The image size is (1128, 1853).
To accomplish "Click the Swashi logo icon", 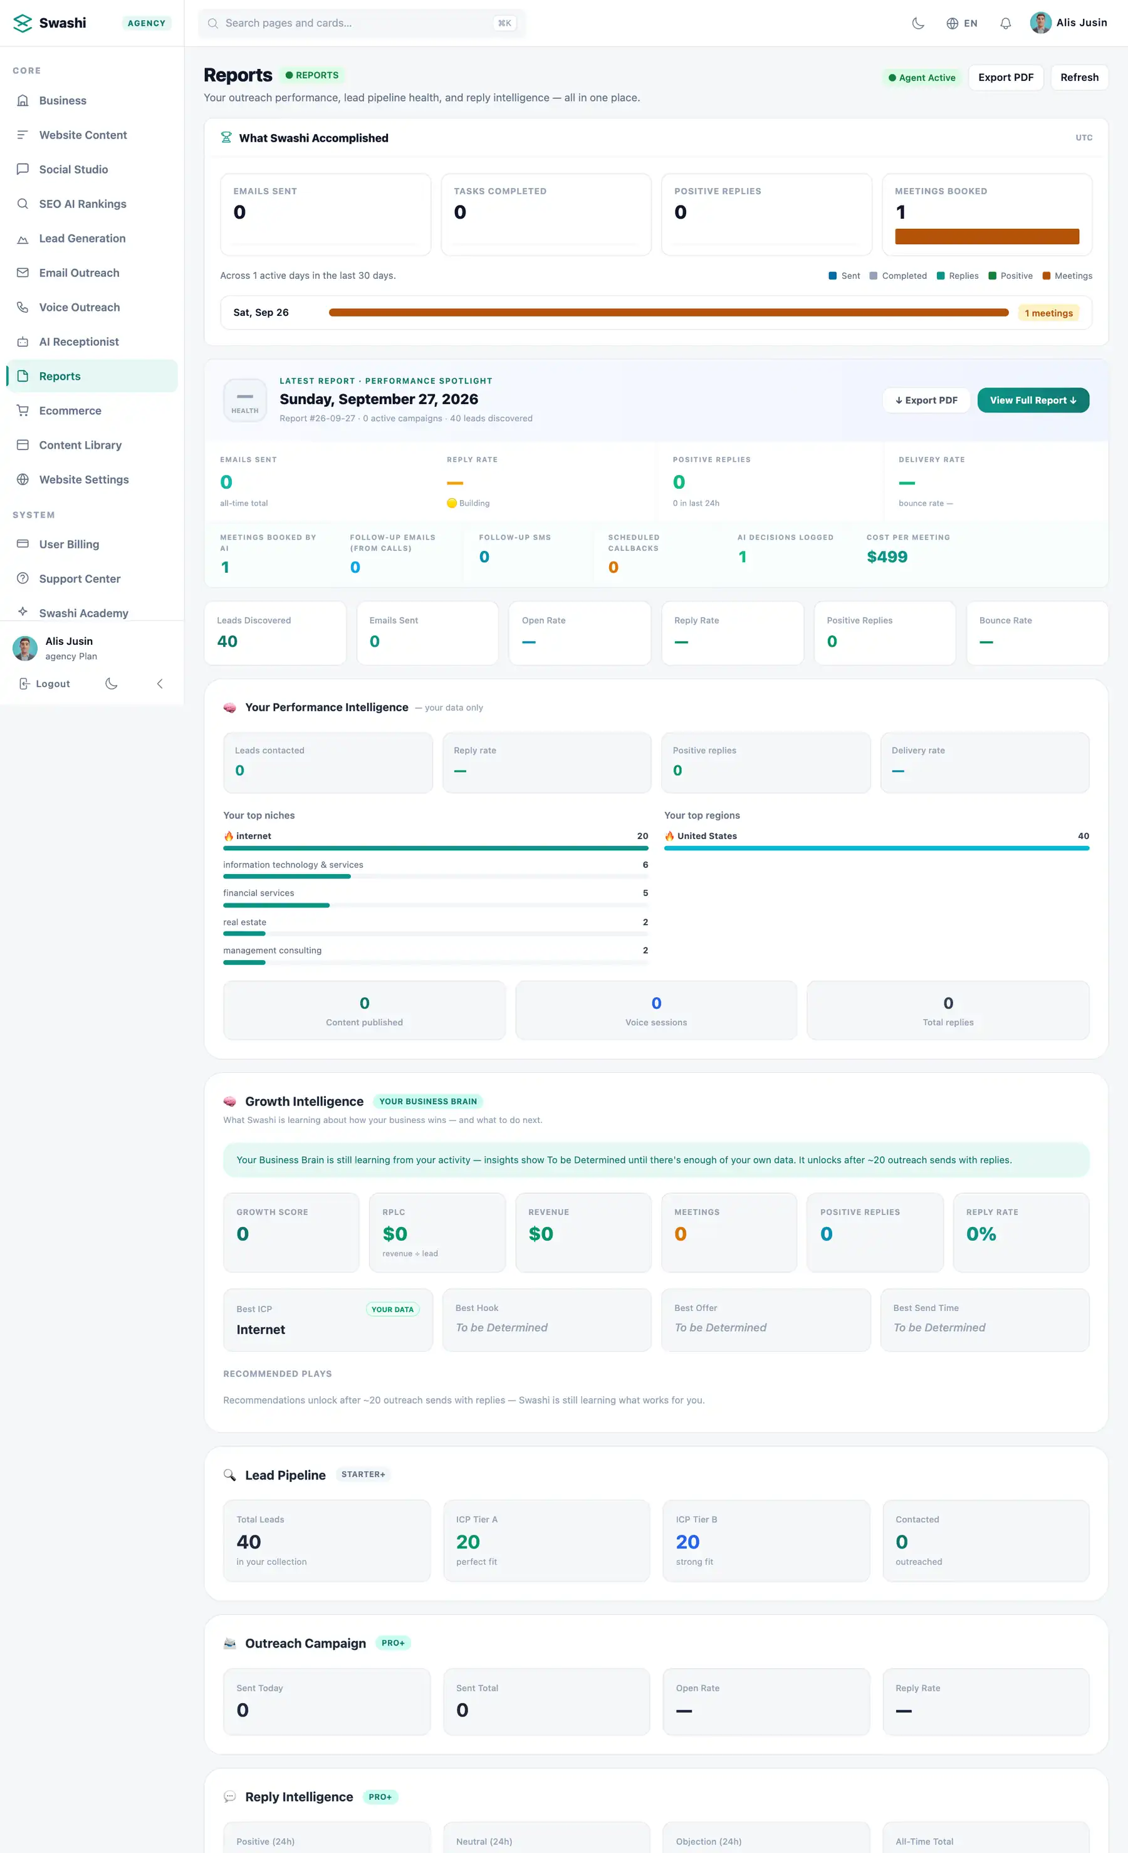I will [23, 23].
